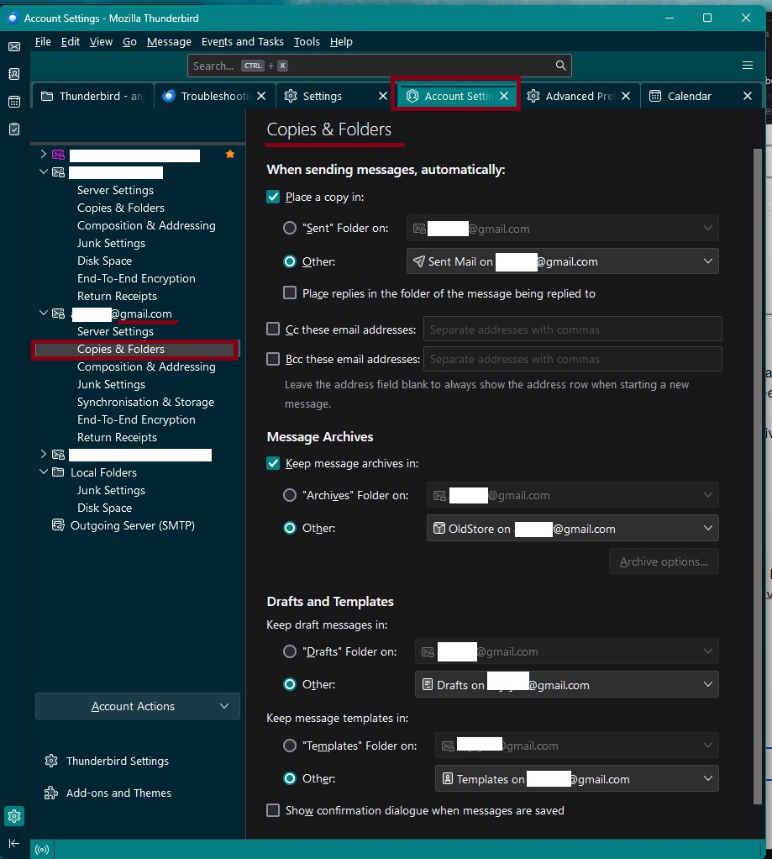Click the magnifier icon in search box

click(x=560, y=66)
